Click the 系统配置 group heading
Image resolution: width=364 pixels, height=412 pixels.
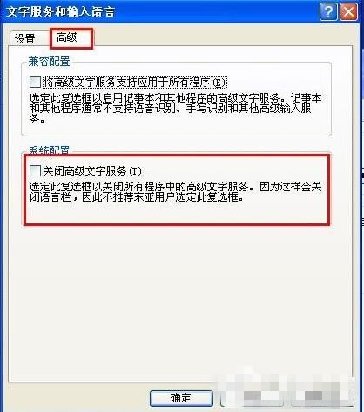click(49, 150)
